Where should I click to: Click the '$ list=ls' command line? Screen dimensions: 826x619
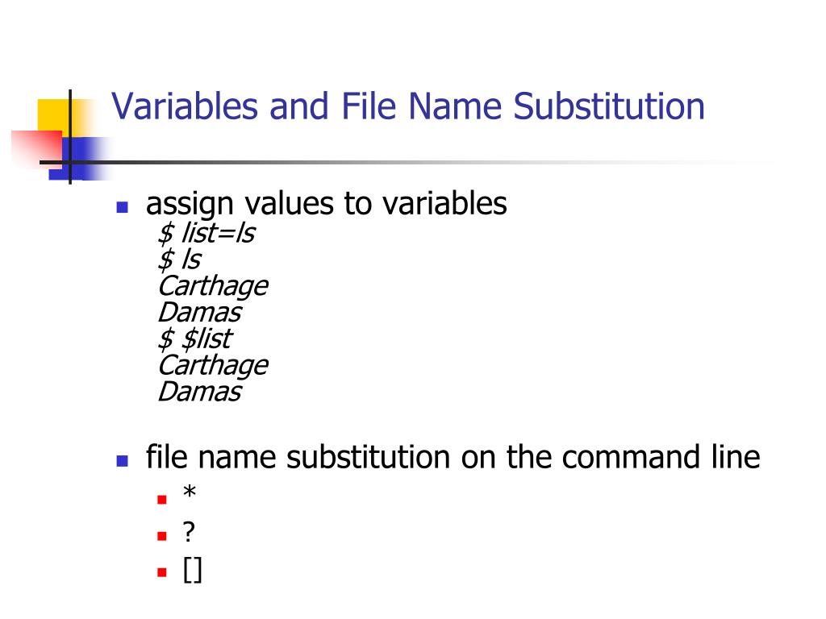206,234
